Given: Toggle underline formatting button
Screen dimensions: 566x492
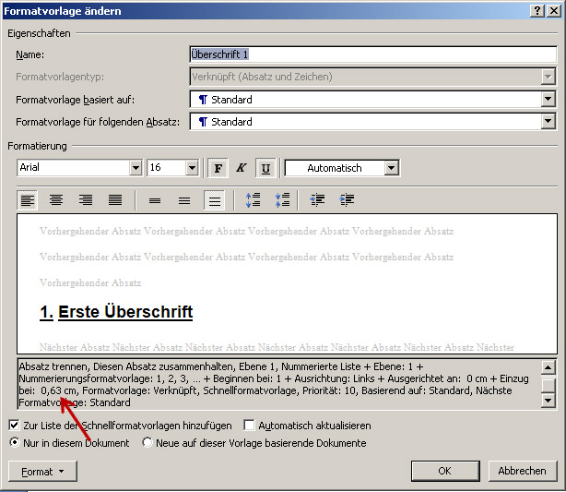Looking at the screenshot, I should [x=265, y=168].
